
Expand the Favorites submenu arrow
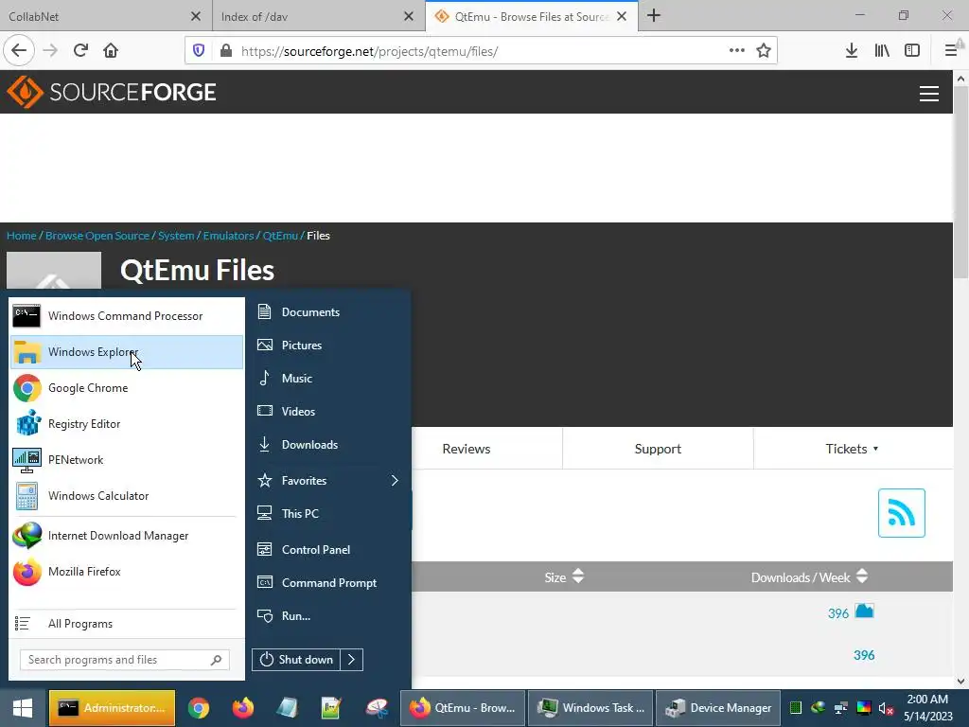click(x=395, y=480)
